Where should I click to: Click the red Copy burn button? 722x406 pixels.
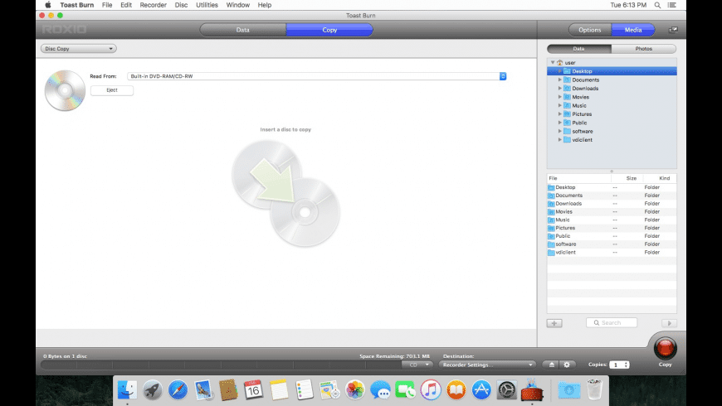(665, 348)
